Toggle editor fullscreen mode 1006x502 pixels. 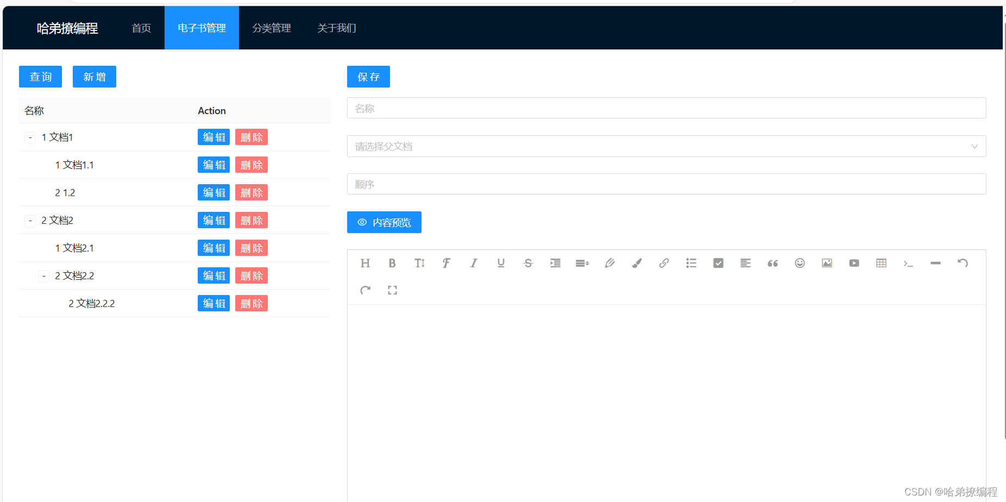[392, 291]
